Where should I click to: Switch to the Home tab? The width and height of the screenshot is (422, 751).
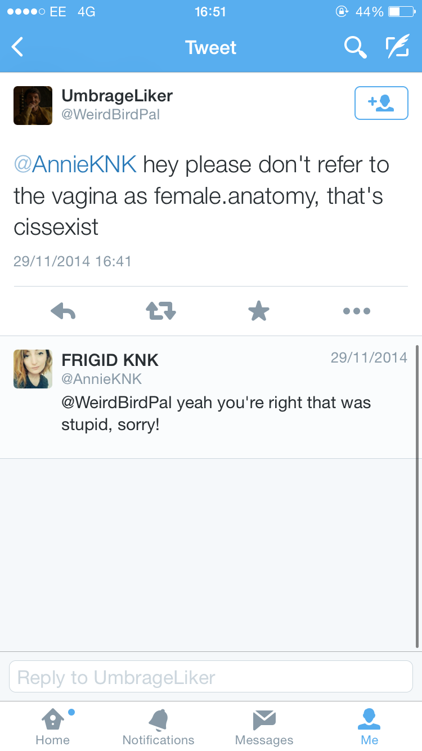tap(53, 726)
